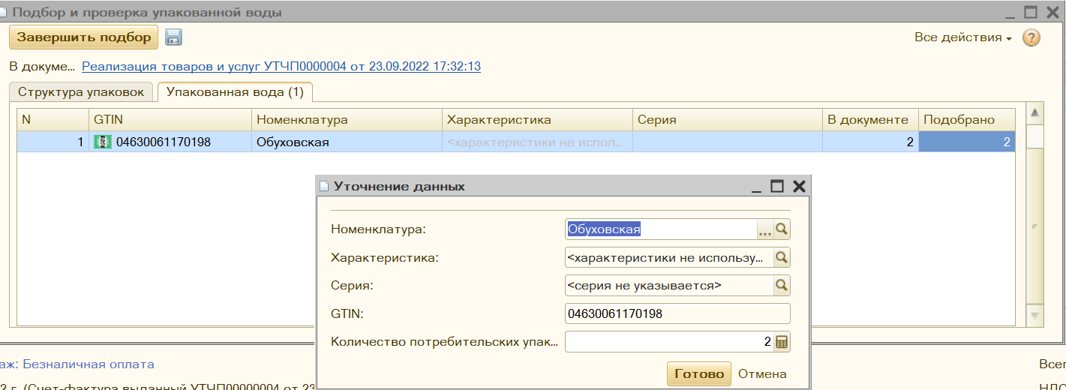The width and height of the screenshot is (1066, 390).
Task: Select the Упакованная вода (1) tab
Action: 235,92
